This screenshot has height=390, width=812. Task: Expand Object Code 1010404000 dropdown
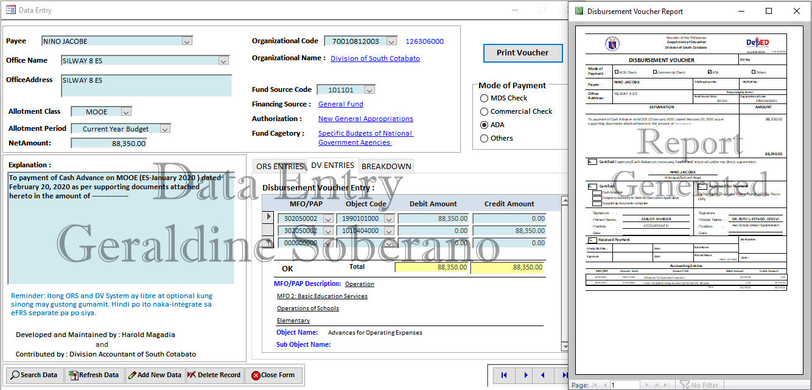[x=389, y=231]
